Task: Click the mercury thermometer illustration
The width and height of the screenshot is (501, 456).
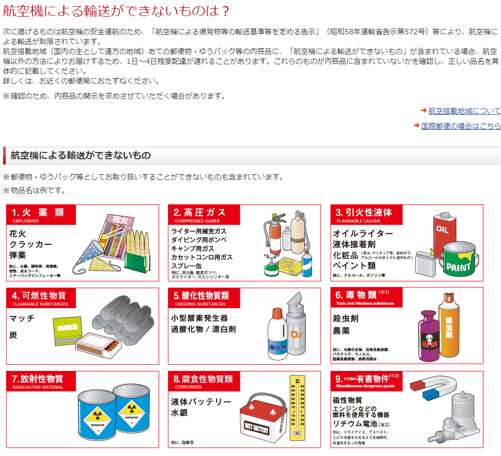Action: point(297,408)
